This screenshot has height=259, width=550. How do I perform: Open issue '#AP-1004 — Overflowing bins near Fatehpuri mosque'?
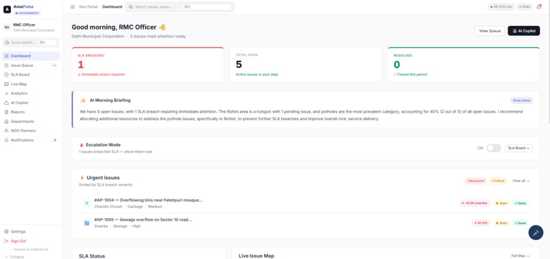point(148,200)
